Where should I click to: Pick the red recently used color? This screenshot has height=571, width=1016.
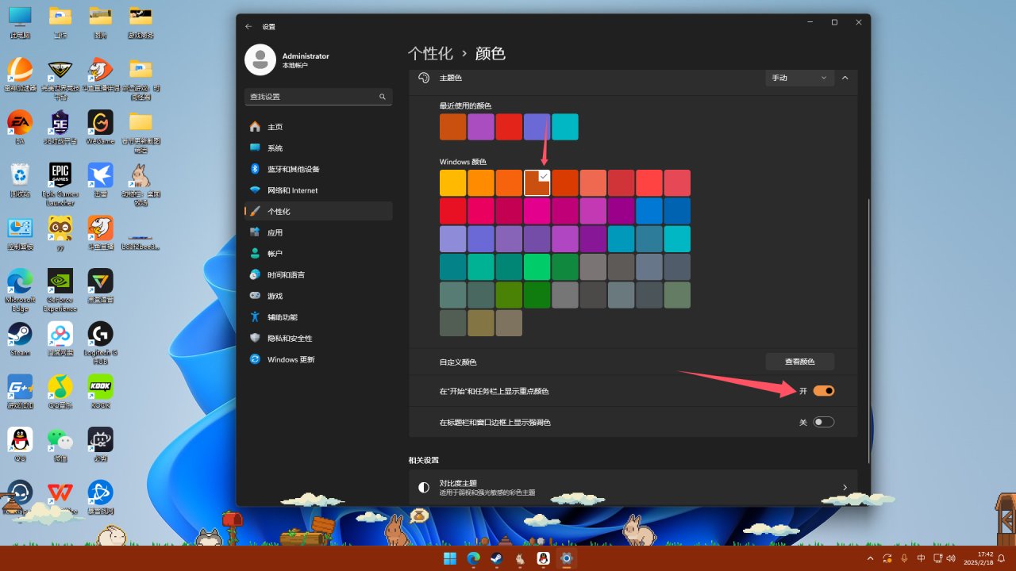[x=509, y=127]
